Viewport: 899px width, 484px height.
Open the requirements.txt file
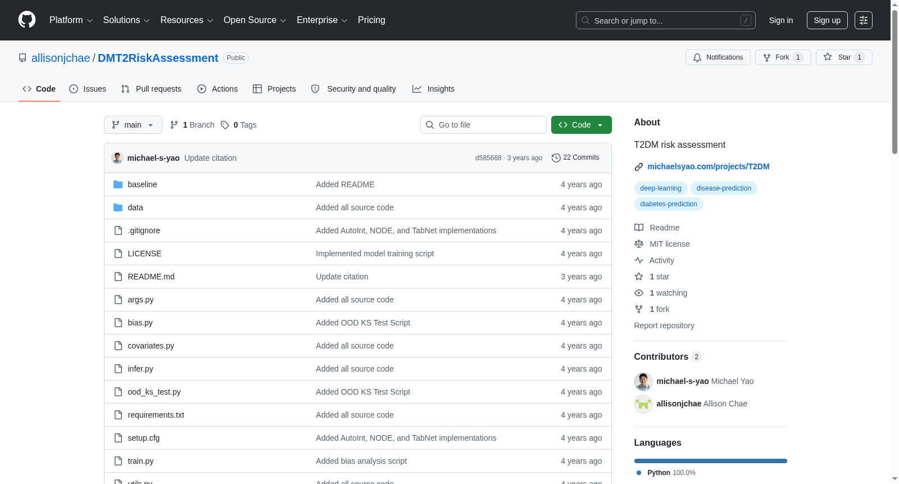click(x=156, y=415)
